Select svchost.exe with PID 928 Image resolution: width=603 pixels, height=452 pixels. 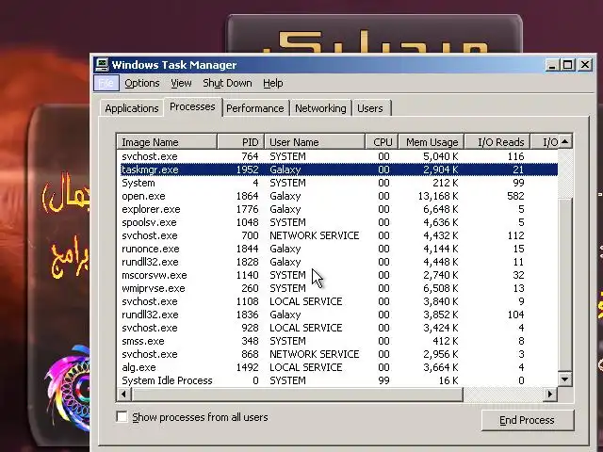(x=339, y=328)
